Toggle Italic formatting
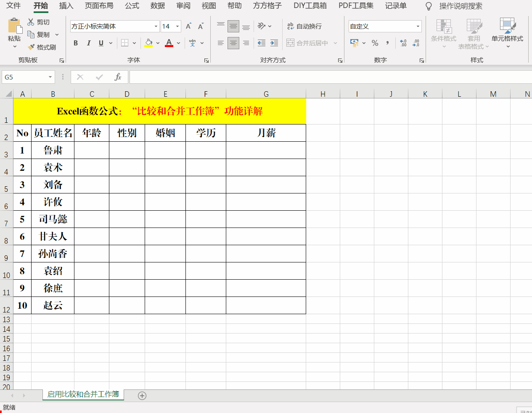The image size is (532, 413). [88, 43]
